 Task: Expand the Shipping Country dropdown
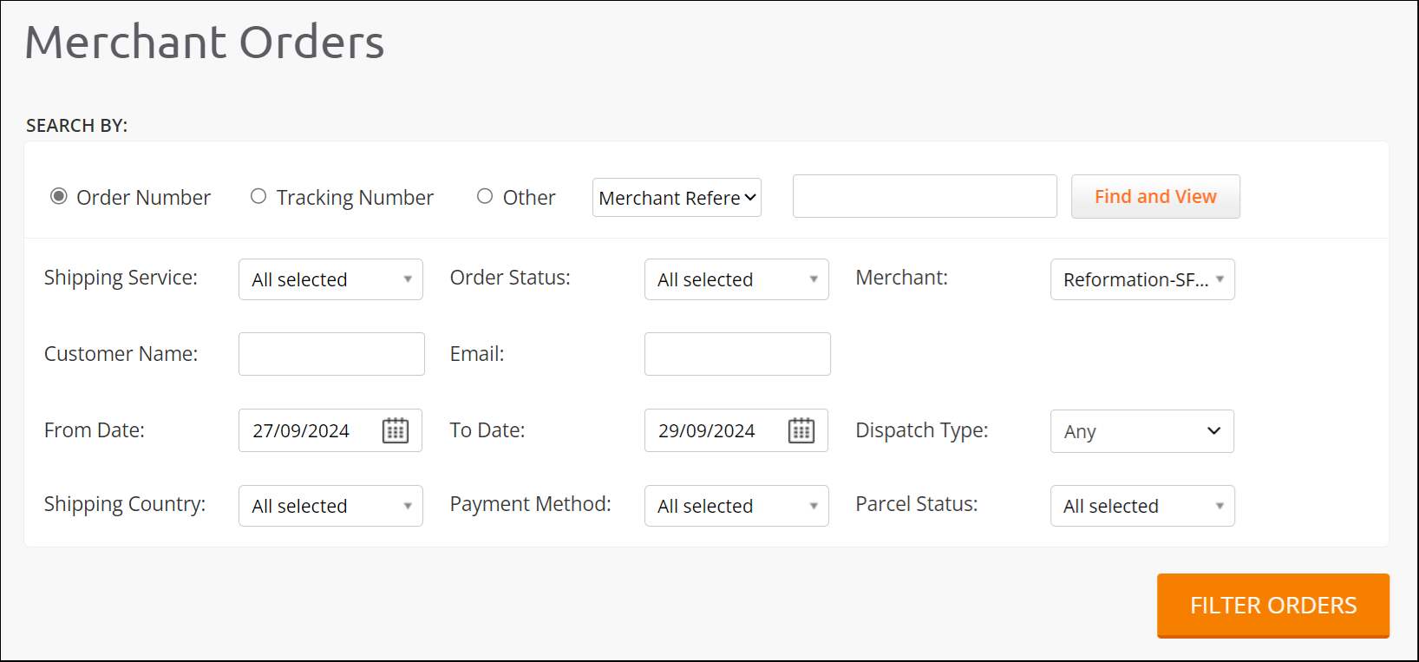coord(330,506)
